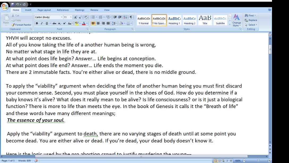Expand the styles gallery
The image size is (289, 163).
click(230, 24)
